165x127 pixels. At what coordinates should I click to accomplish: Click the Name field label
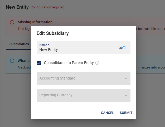[x=44, y=45]
